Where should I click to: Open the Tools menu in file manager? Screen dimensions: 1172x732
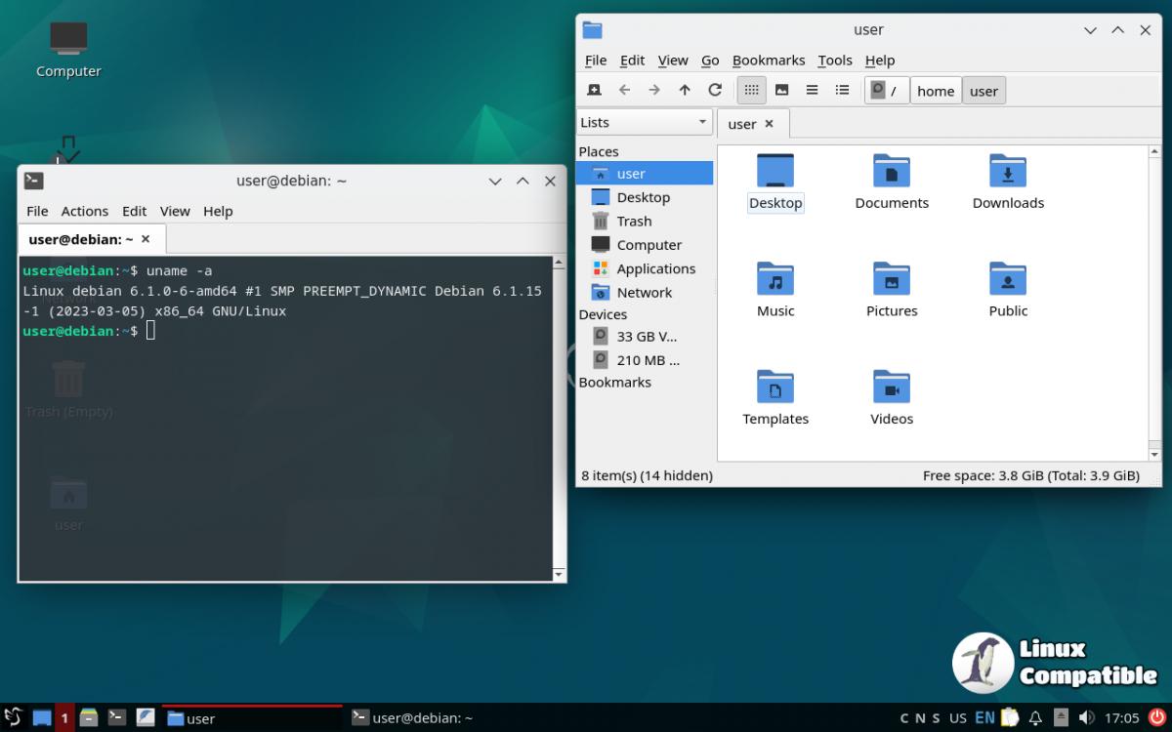point(835,61)
